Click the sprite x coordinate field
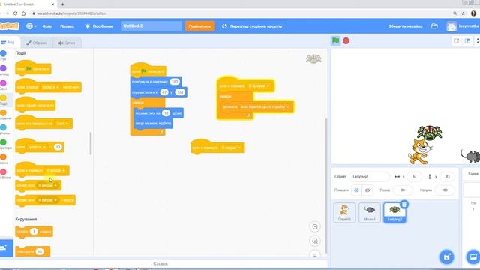Image resolution: width=480 pixels, height=270 pixels. pyautogui.click(x=415, y=177)
